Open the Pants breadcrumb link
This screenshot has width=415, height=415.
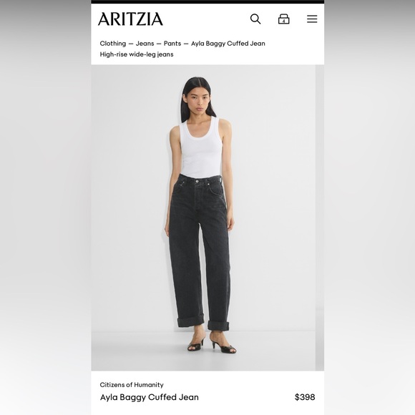click(x=172, y=44)
